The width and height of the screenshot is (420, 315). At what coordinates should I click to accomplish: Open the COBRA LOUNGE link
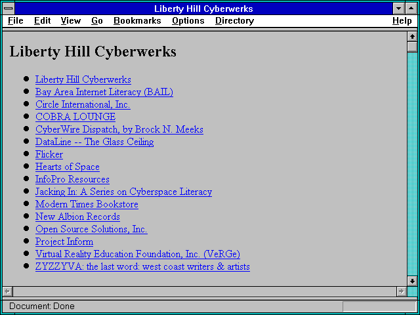click(x=75, y=117)
